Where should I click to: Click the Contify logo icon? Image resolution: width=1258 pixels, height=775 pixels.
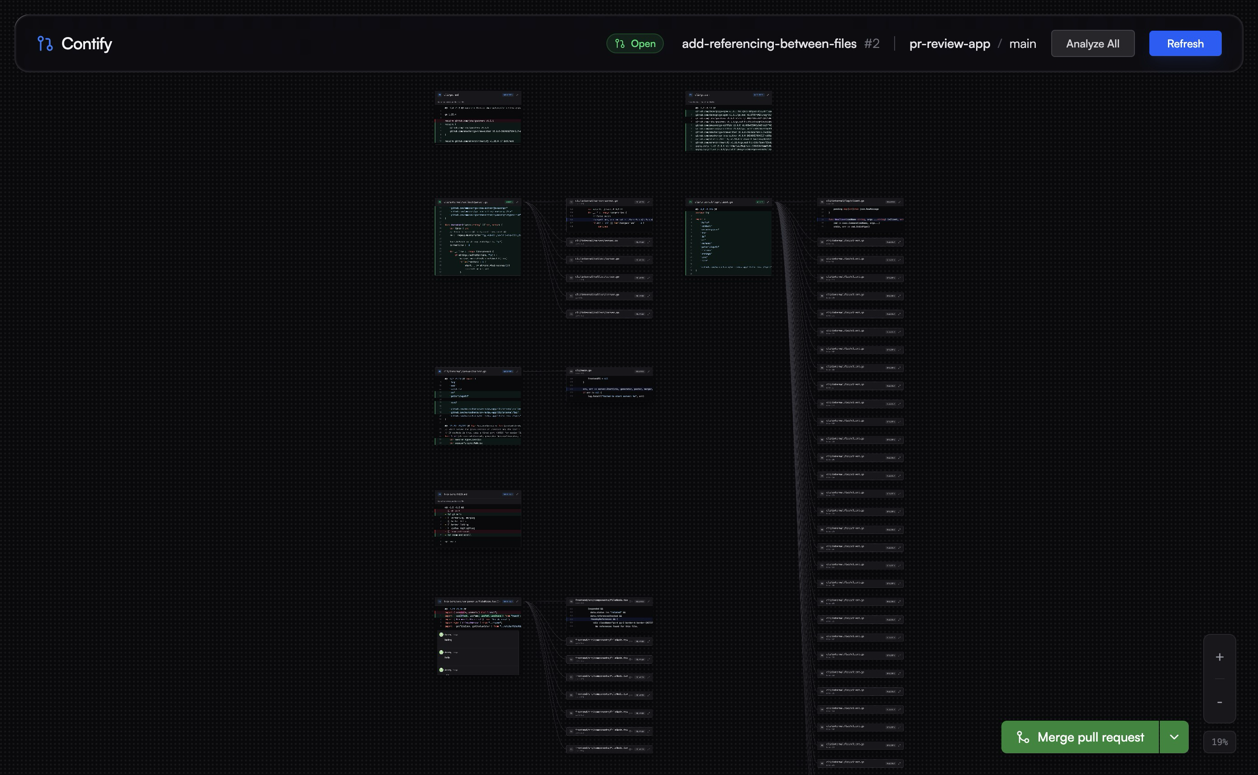pos(45,43)
